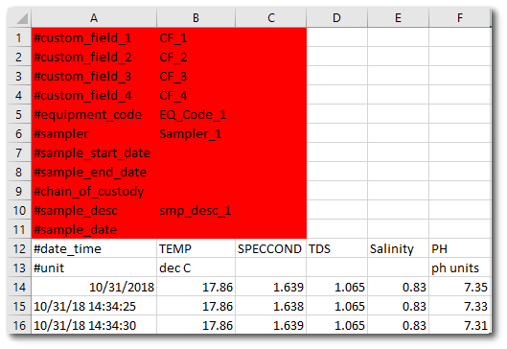Viewport: 507px width, 349px height.
Task: Select the 10/31/2018 date cell
Action: pos(94,287)
